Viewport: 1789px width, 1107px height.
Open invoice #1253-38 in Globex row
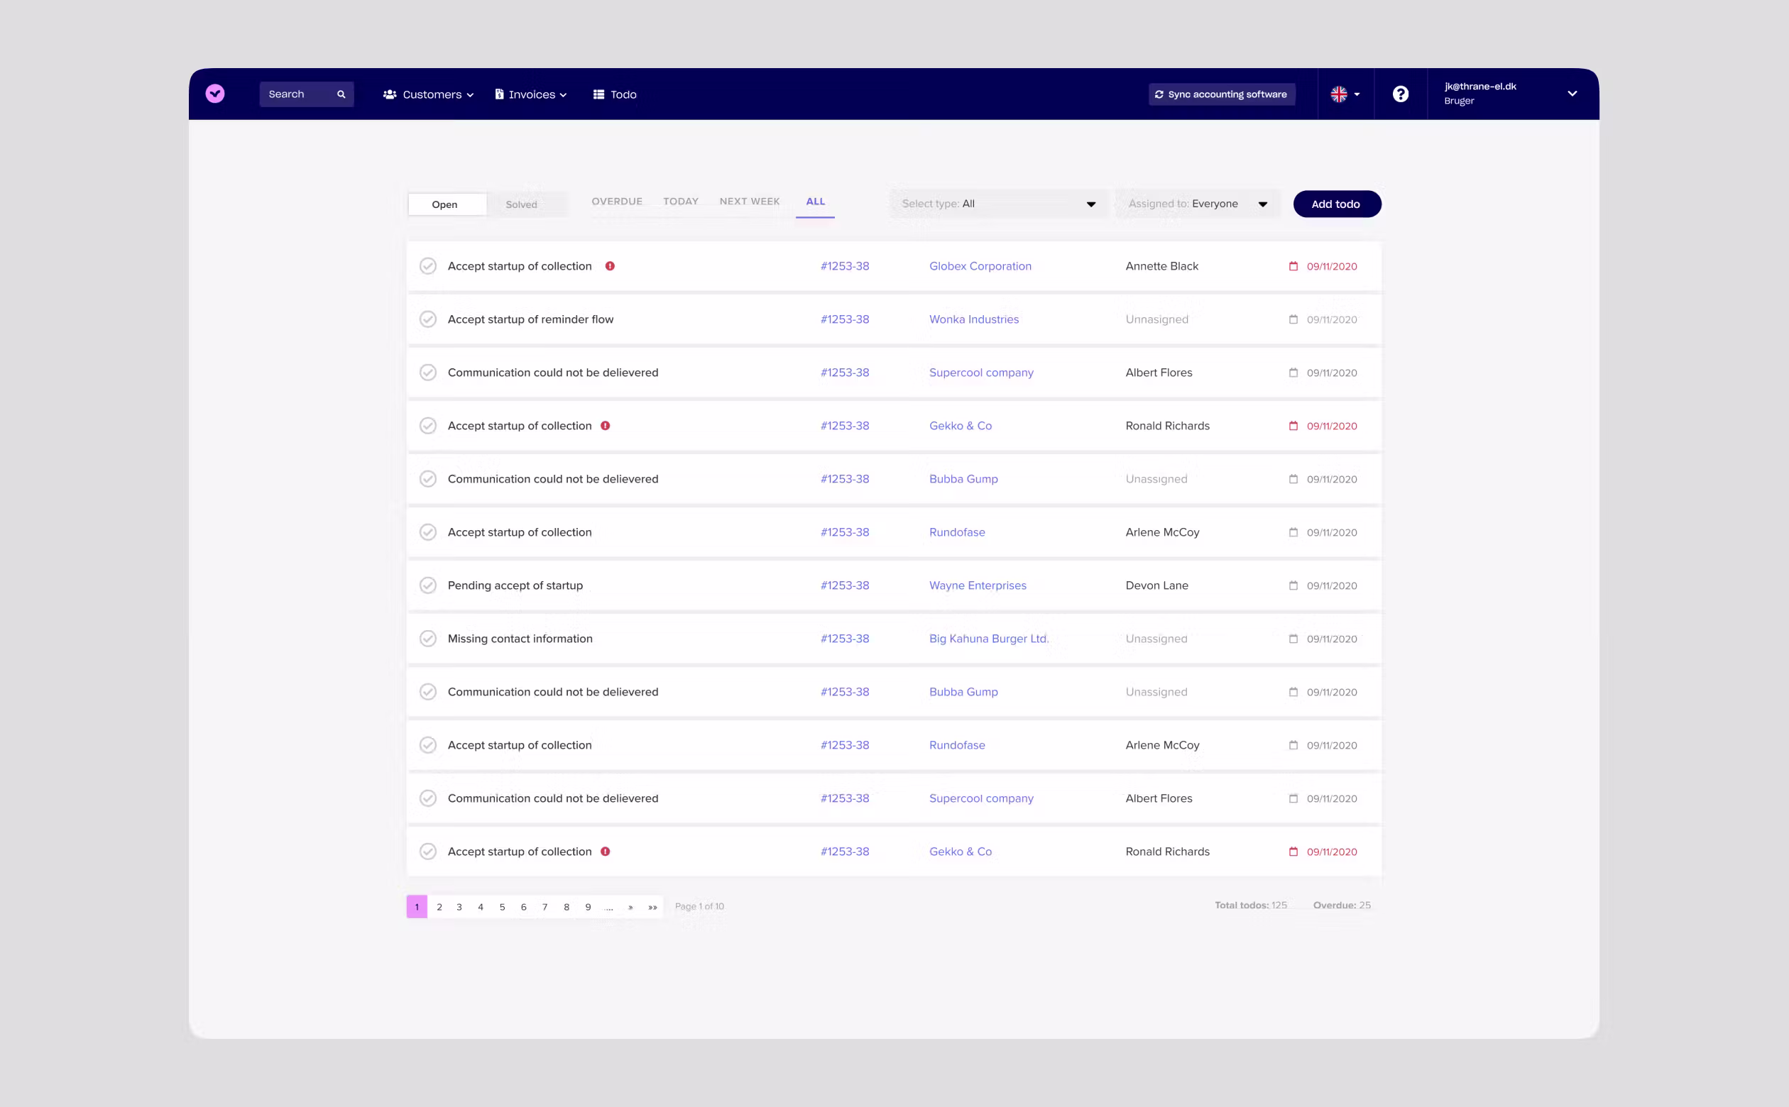pyautogui.click(x=844, y=267)
